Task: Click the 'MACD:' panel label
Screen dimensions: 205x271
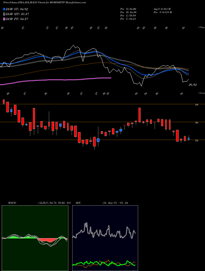Action: coord(12,203)
